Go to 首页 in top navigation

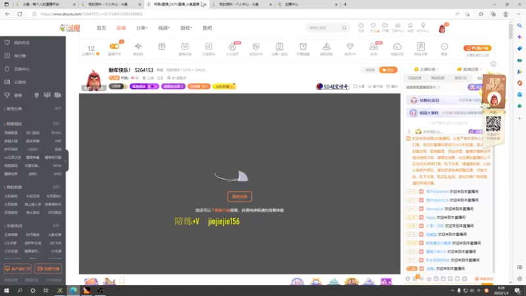pos(101,28)
